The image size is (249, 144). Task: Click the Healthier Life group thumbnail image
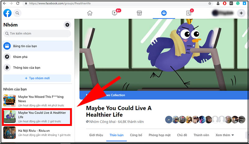click(x=10, y=117)
